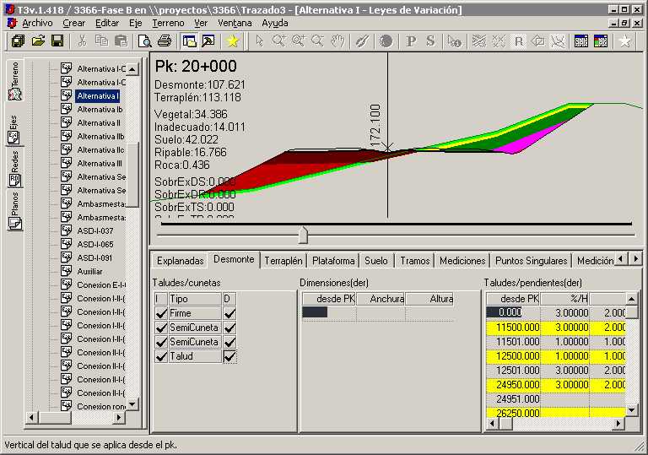Toggle left (I) checkbox for Firme
Viewport: 648px width, 455px height.
click(161, 313)
